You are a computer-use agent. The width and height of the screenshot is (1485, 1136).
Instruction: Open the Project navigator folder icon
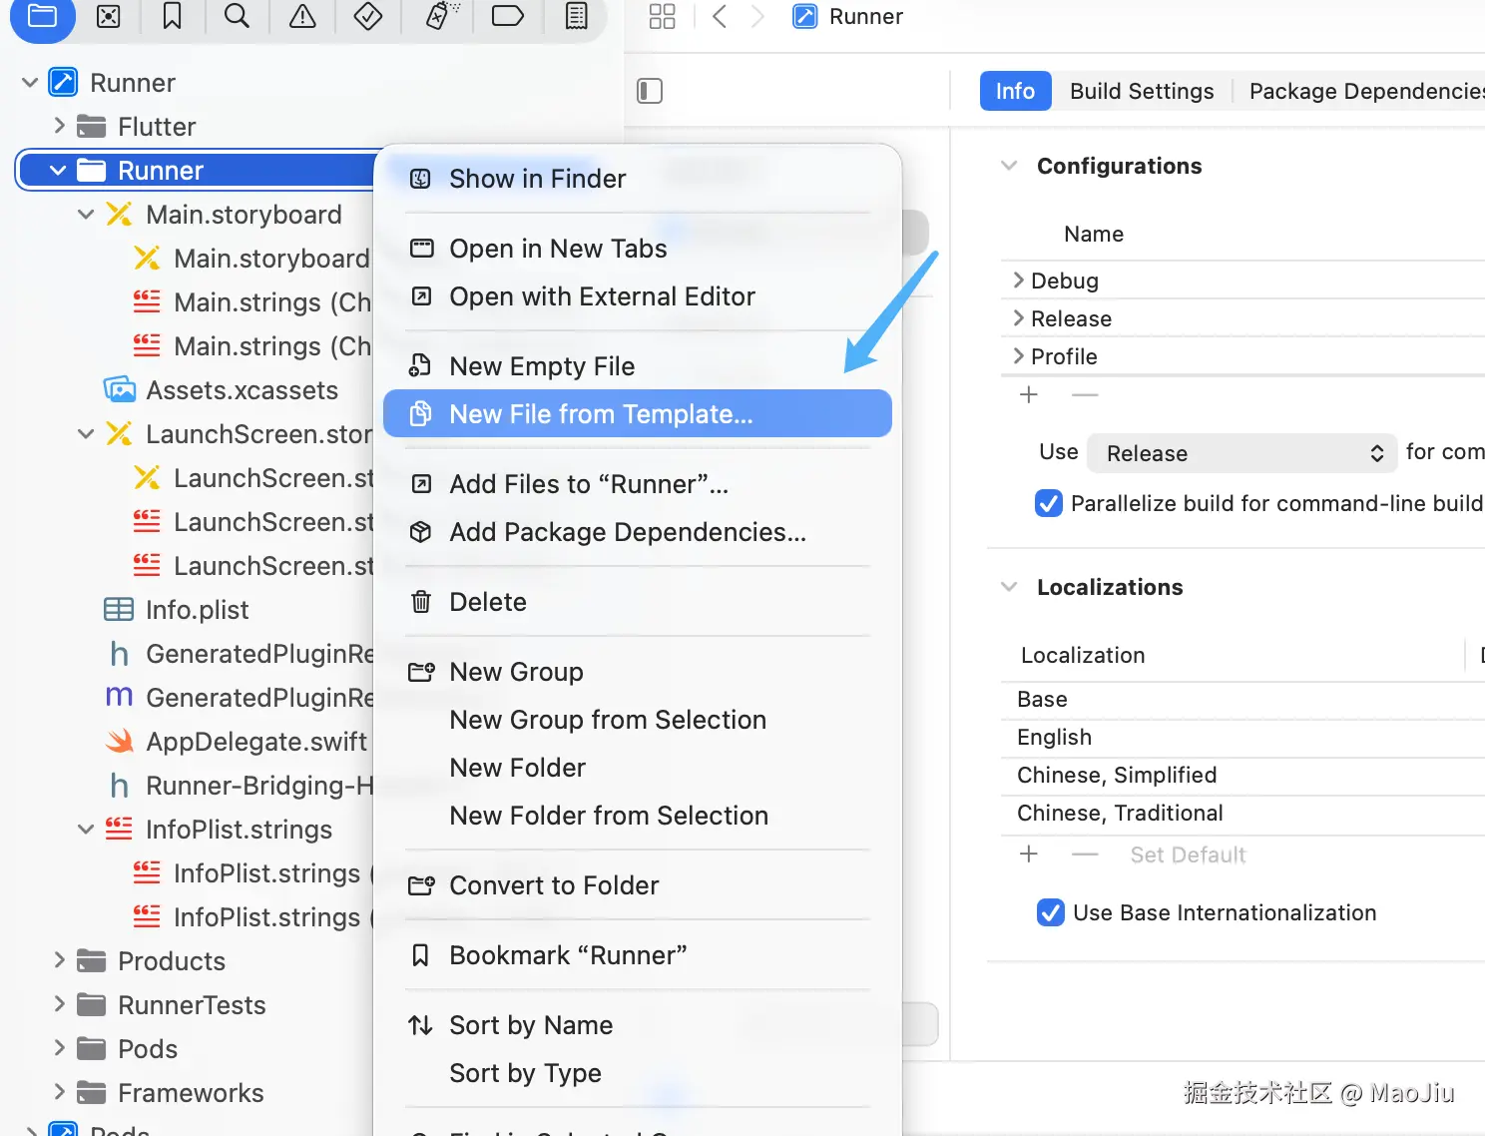42,16
